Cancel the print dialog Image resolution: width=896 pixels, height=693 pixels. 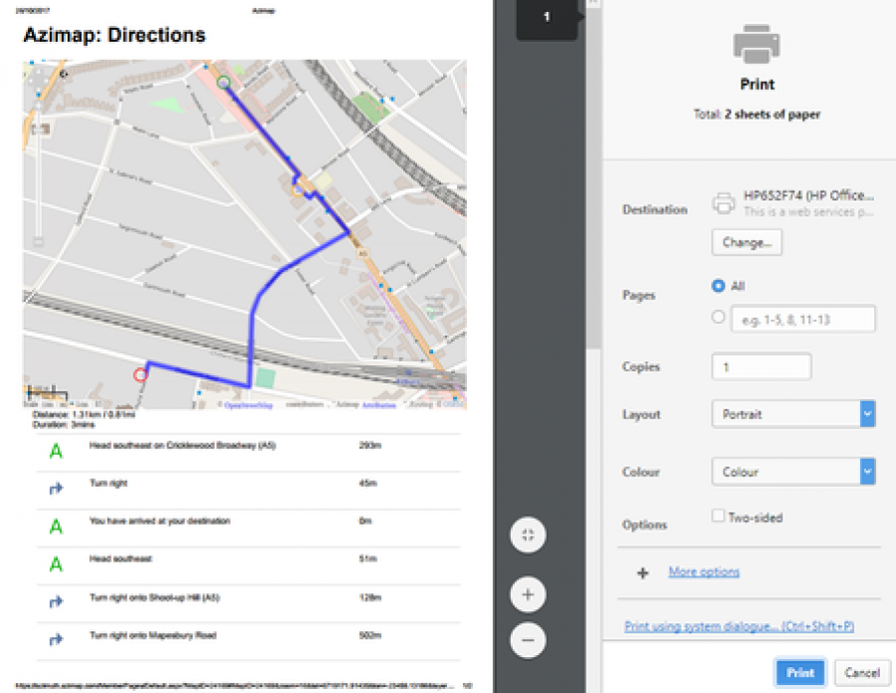(862, 672)
